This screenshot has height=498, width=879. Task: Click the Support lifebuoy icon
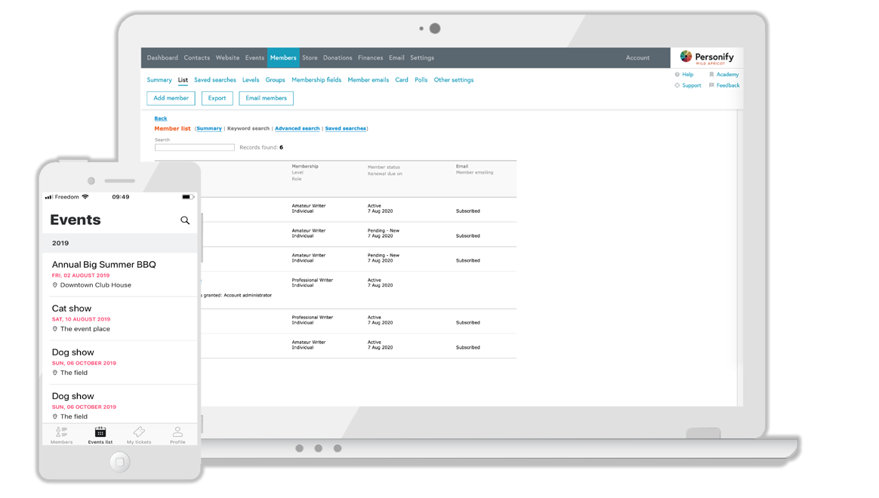click(x=677, y=86)
